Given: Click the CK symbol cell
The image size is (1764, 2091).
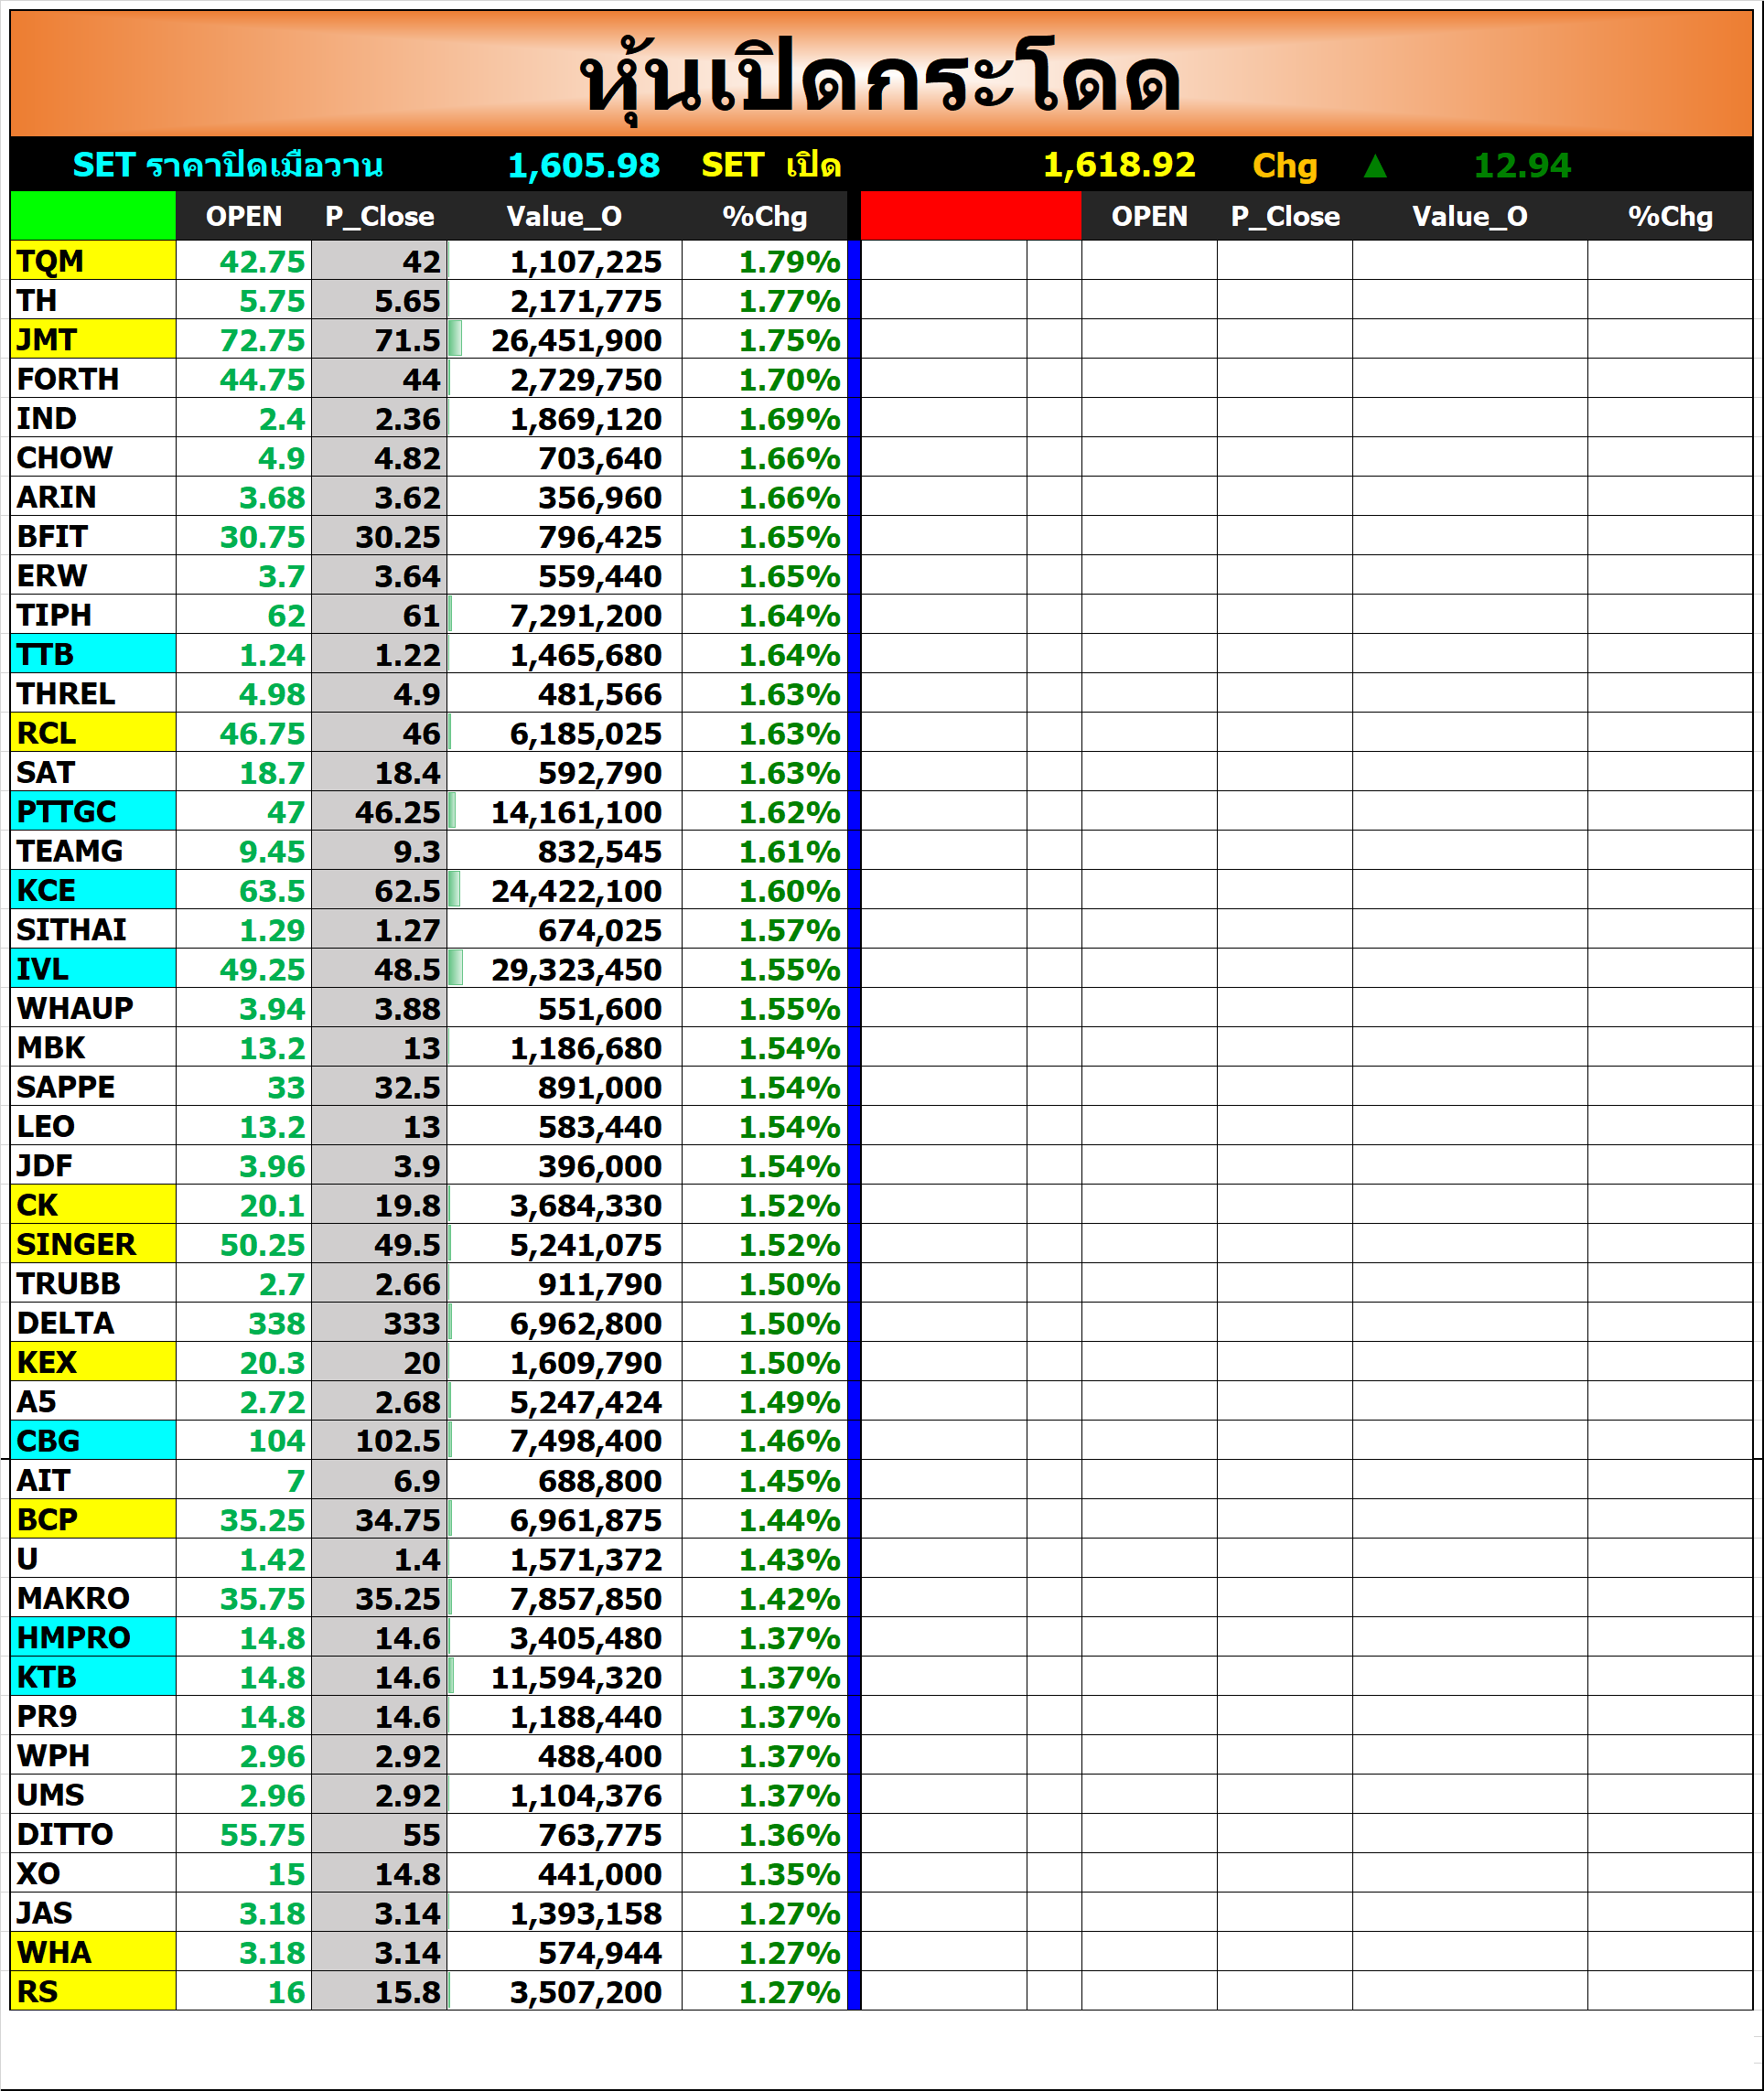Looking at the screenshot, I should pyautogui.click(x=93, y=1206).
